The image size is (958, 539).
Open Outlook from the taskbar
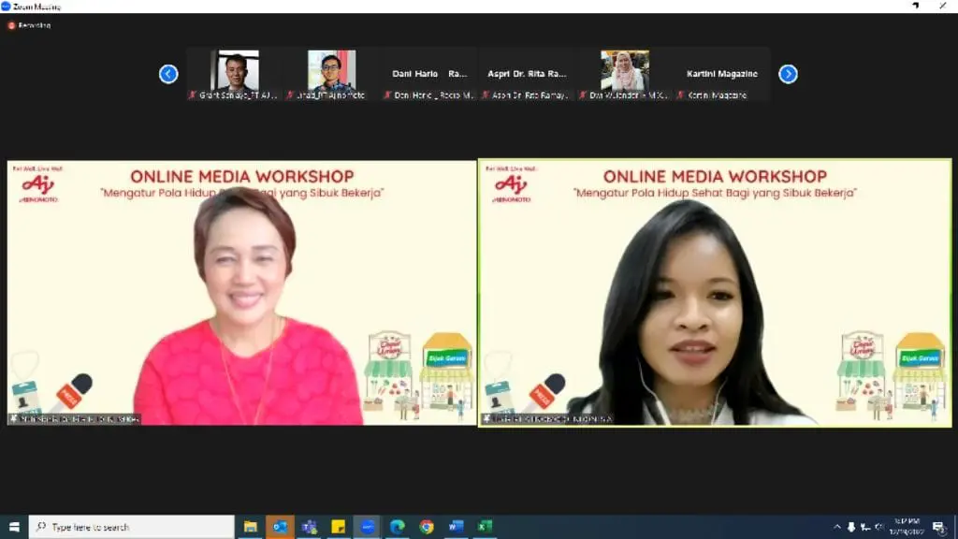click(x=280, y=527)
